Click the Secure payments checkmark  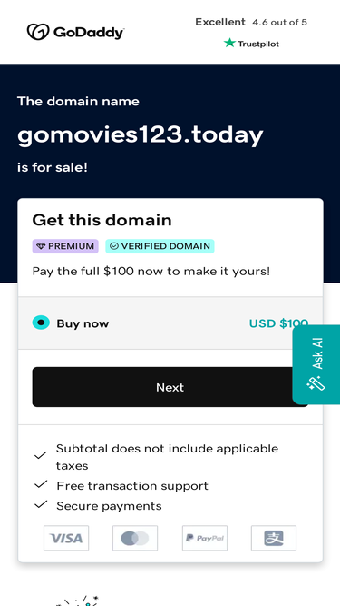(x=41, y=505)
